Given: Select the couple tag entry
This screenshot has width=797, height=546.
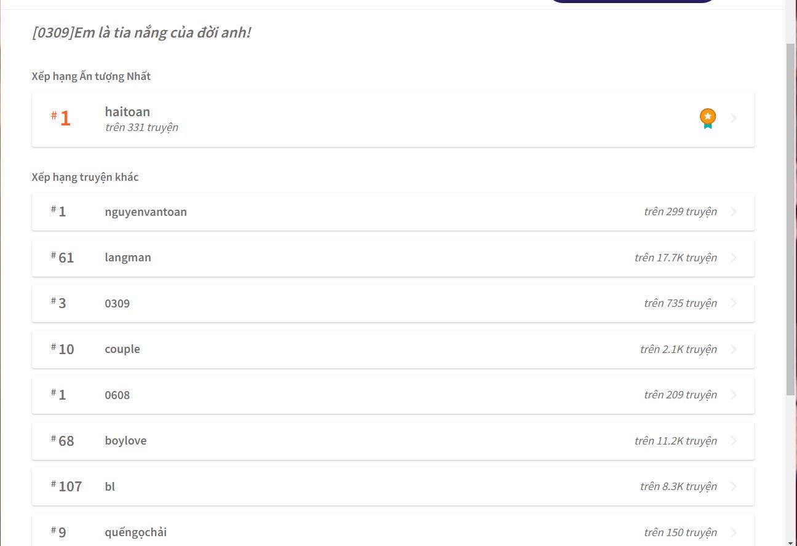Looking at the screenshot, I should [393, 349].
